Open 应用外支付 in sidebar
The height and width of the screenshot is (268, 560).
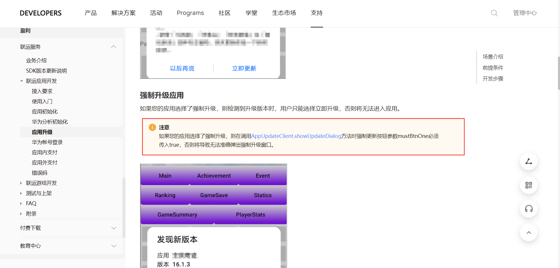pyautogui.click(x=45, y=163)
